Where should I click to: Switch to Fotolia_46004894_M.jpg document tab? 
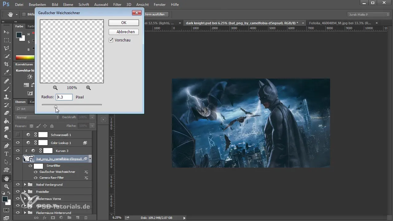pyautogui.click(x=340, y=23)
